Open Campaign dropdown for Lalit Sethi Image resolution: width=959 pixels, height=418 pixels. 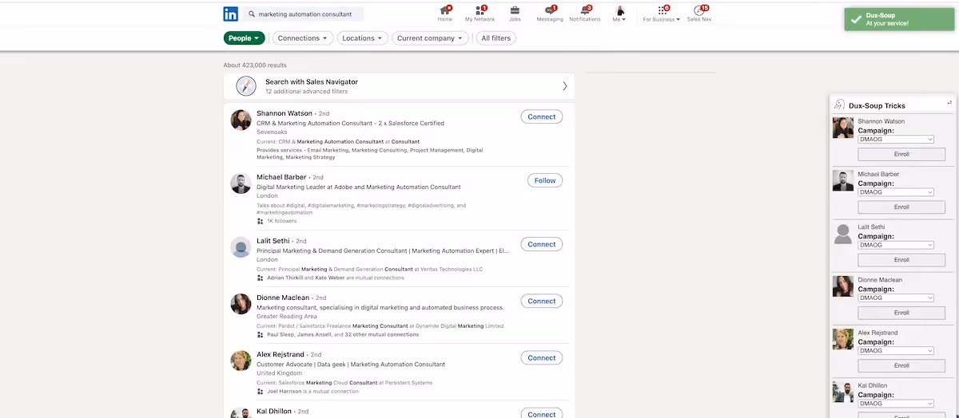(895, 245)
